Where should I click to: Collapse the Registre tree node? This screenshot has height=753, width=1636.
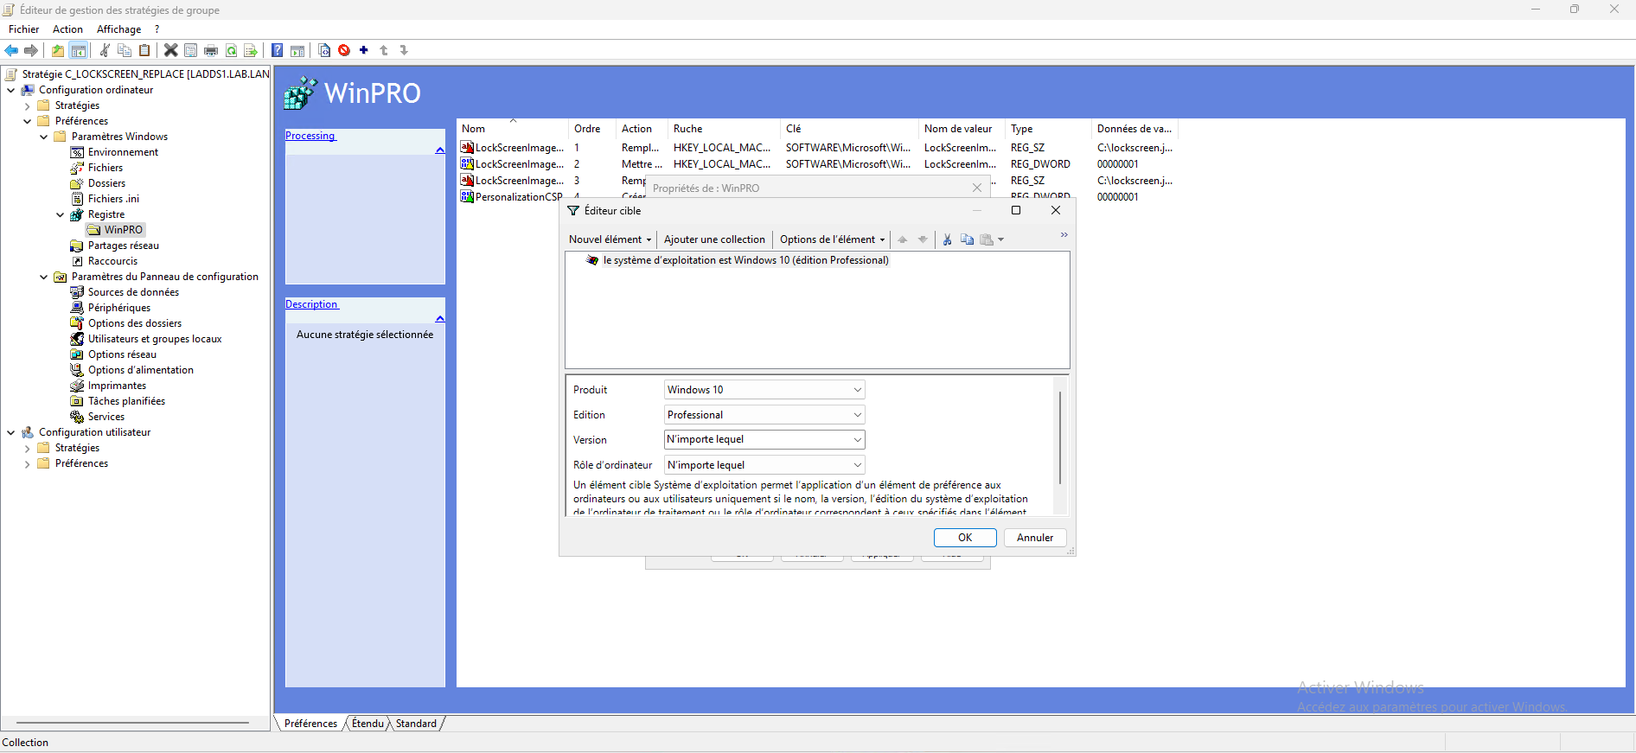60,214
